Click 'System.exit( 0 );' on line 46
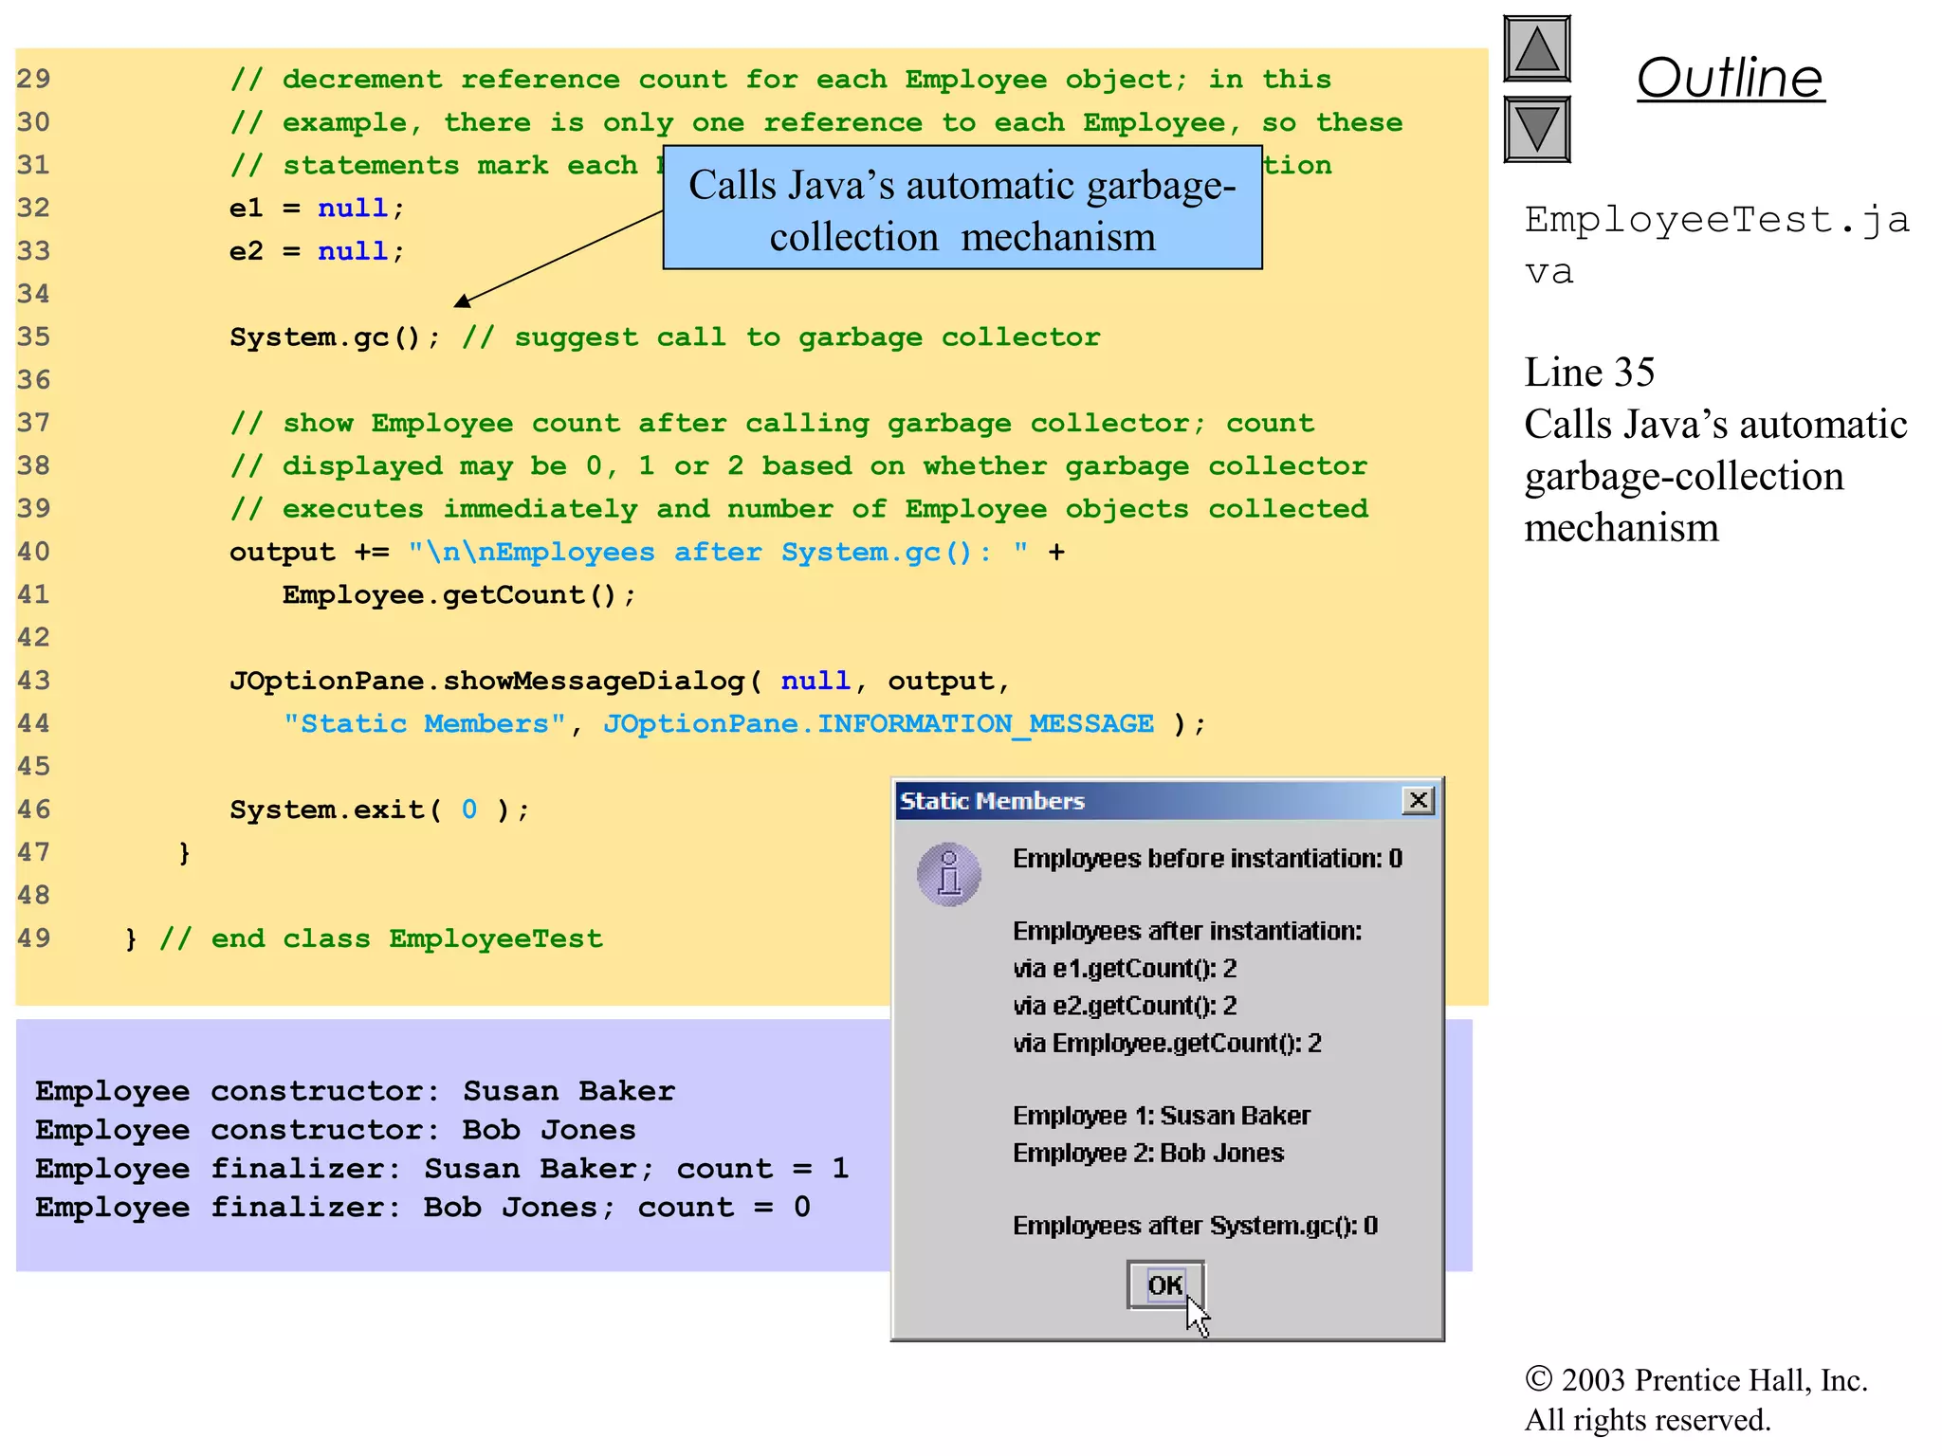The width and height of the screenshot is (1942, 1456). (379, 810)
